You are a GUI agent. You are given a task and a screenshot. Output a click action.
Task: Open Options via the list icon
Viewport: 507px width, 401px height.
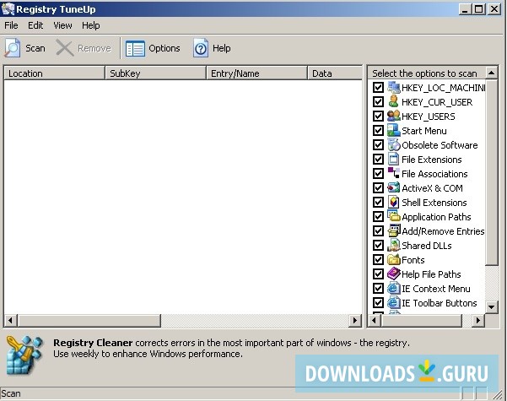pyautogui.click(x=135, y=49)
